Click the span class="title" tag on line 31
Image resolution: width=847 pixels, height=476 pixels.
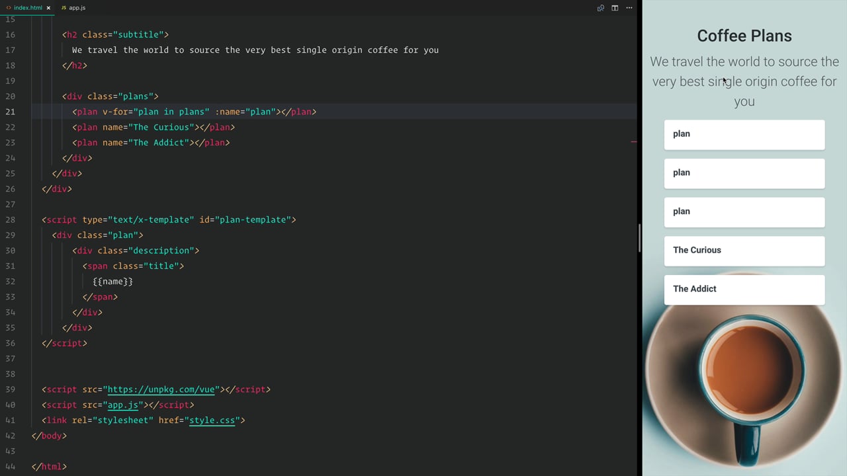tap(133, 266)
